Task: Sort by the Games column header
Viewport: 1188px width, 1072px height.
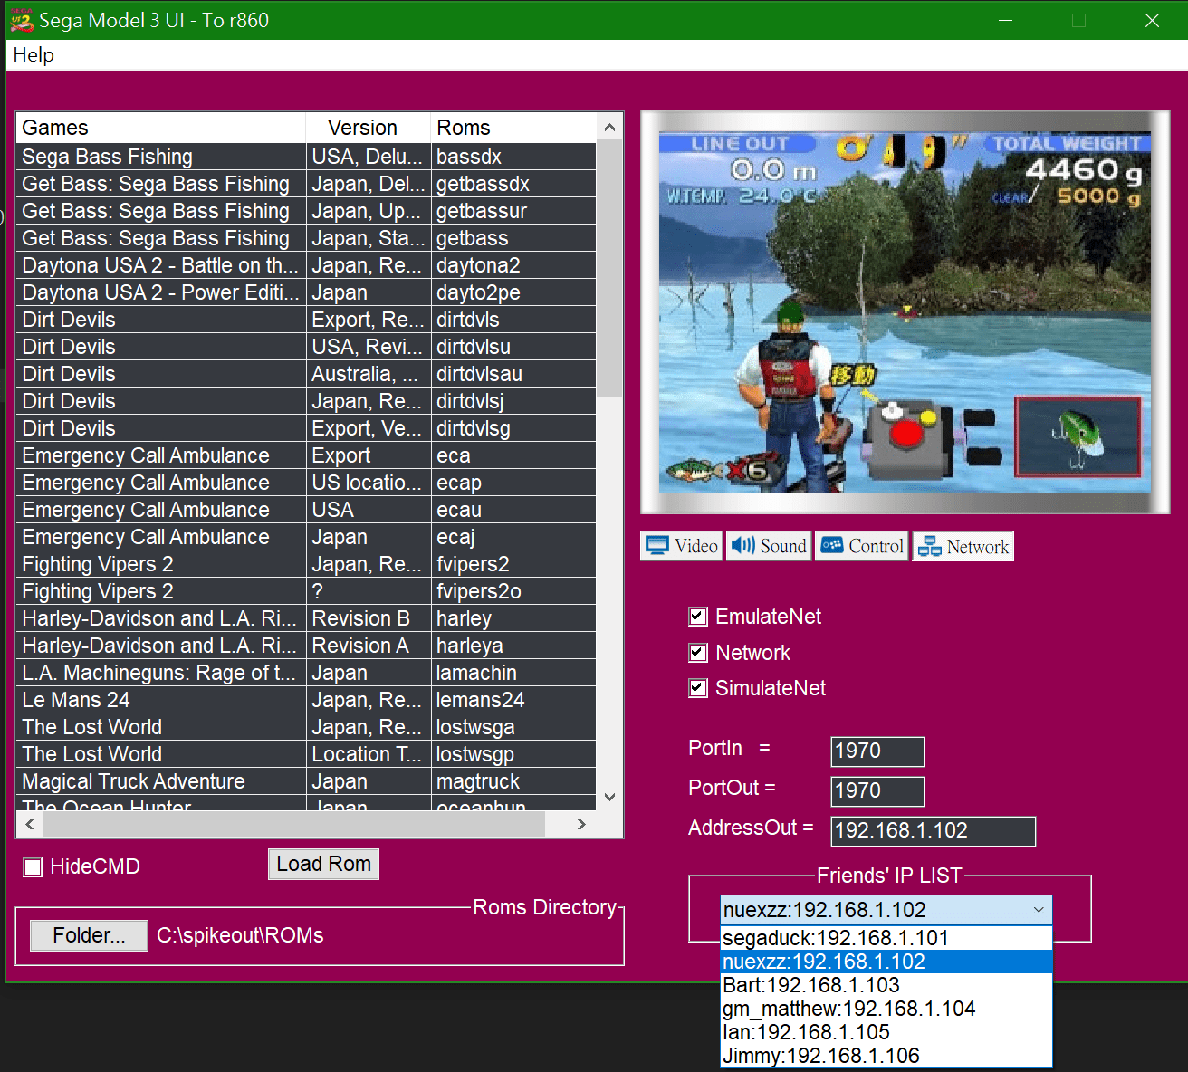Action: pyautogui.click(x=160, y=128)
